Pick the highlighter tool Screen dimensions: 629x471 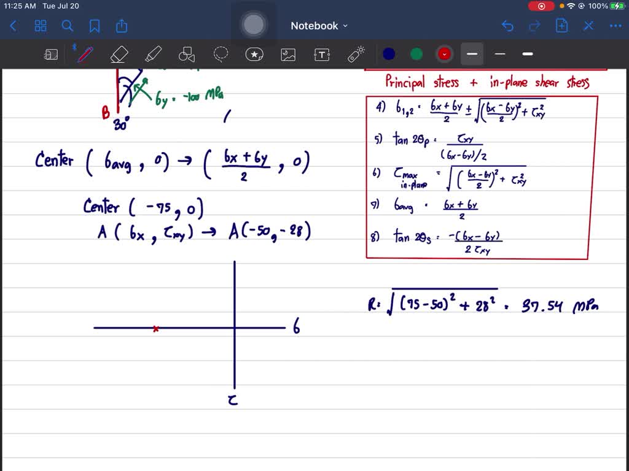[153, 54]
